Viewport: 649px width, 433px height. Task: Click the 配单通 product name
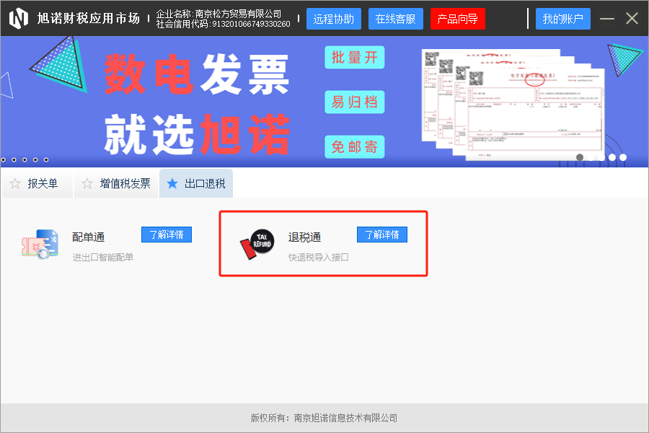[88, 237]
